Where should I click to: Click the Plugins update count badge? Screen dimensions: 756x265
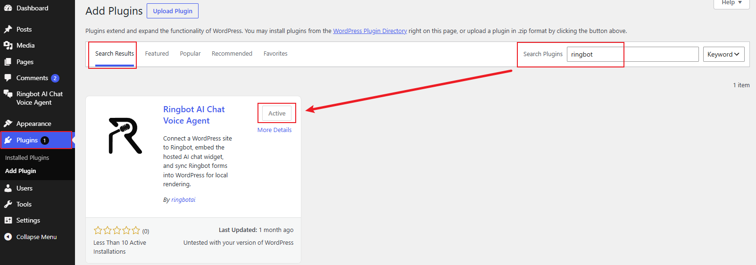[45, 141]
